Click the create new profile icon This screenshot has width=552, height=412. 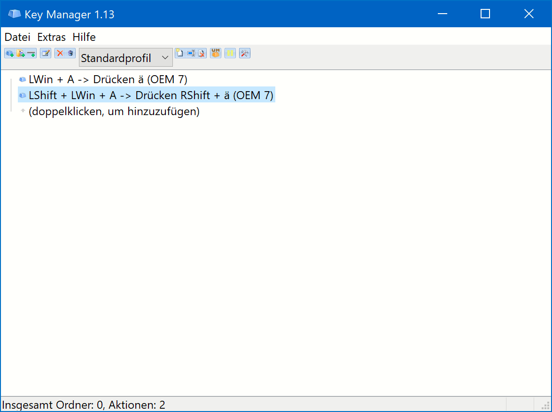pos(179,53)
